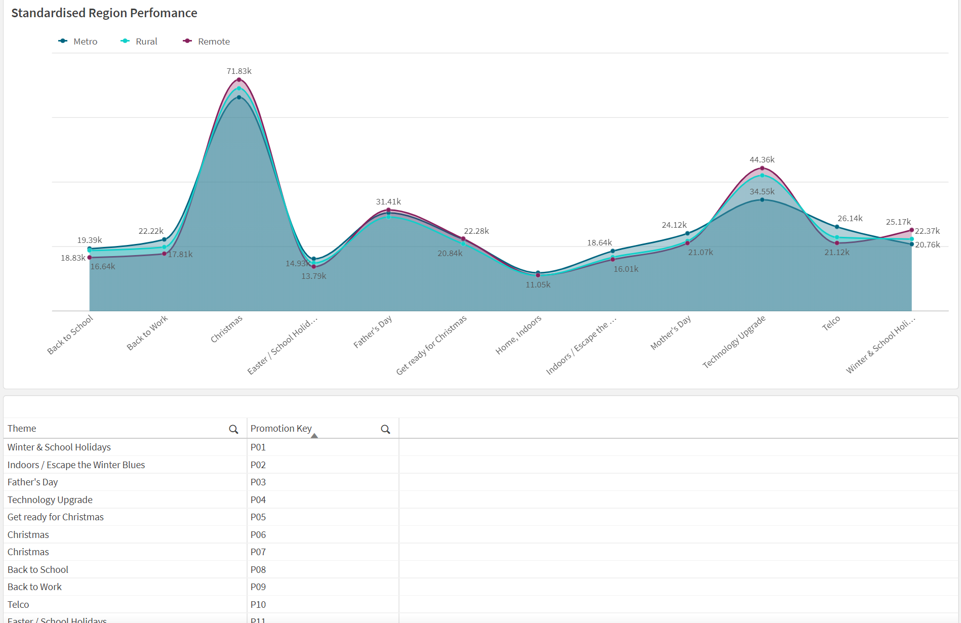Screen dimensions: 961x623
Task: Click promotion key P06
Action: [x=258, y=535]
